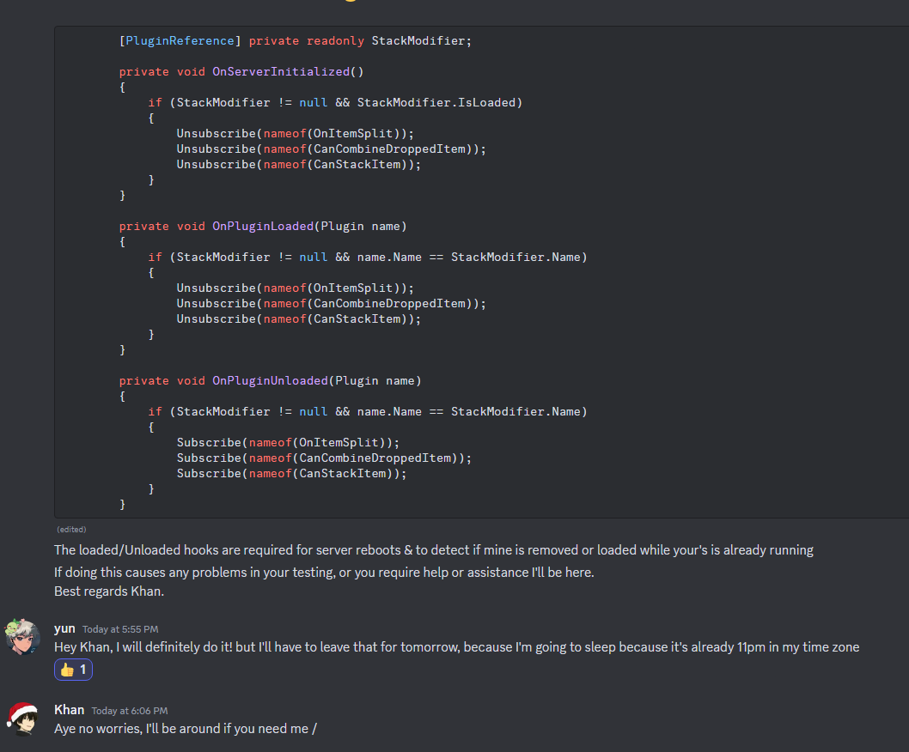Click yun's profile avatar

click(23, 636)
